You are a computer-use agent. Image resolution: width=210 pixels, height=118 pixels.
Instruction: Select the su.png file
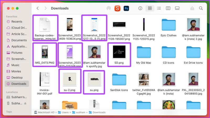coord(94,79)
